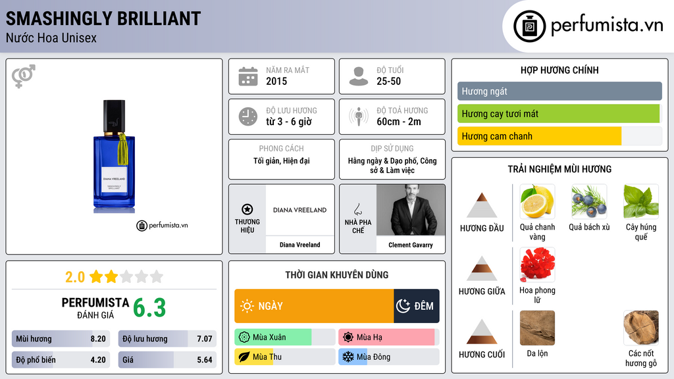Viewport: 674px width, 379px height.
Task: Click the longevity value từ 3 - 6 giờ
Action: (289, 122)
